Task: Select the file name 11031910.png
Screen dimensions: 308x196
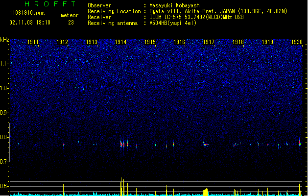Action: pos(27,13)
